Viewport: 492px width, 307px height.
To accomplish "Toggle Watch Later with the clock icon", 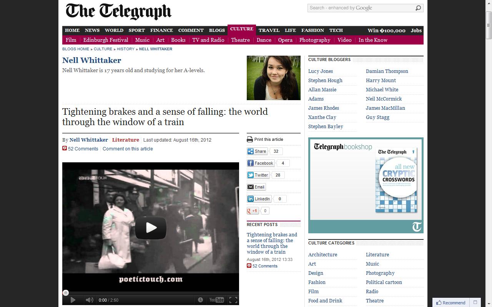I will 200,300.
